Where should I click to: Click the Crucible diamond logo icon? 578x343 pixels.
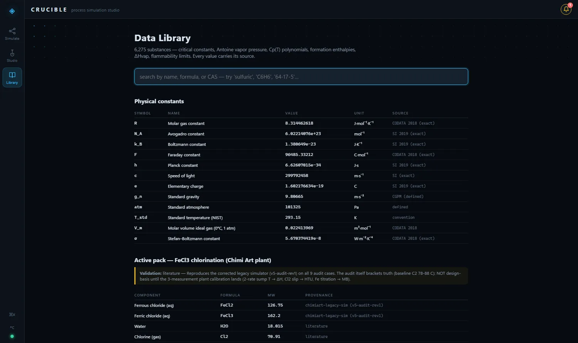click(x=12, y=11)
